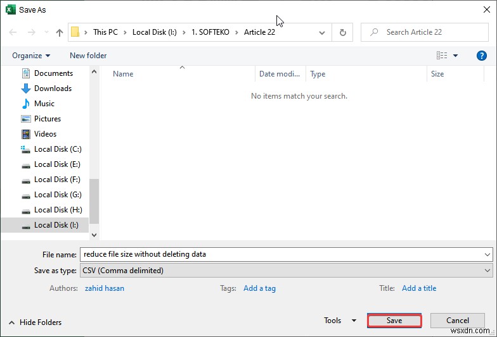Click Add a tag

click(x=259, y=288)
